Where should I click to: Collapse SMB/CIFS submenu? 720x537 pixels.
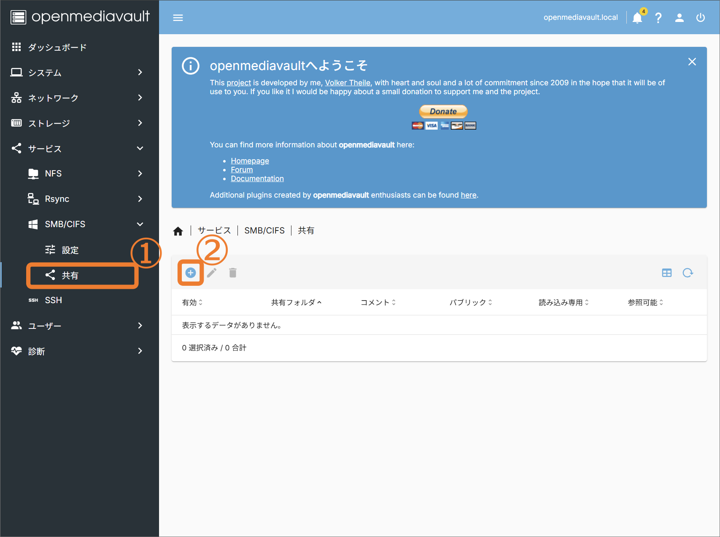79,224
